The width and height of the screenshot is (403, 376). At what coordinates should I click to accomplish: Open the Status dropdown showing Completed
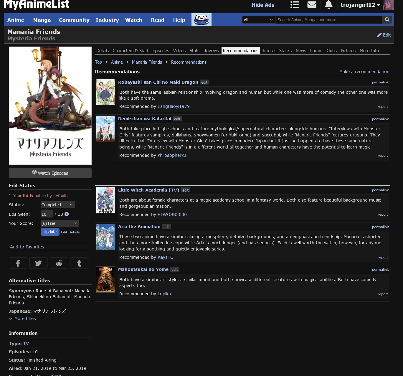pyautogui.click(x=57, y=205)
